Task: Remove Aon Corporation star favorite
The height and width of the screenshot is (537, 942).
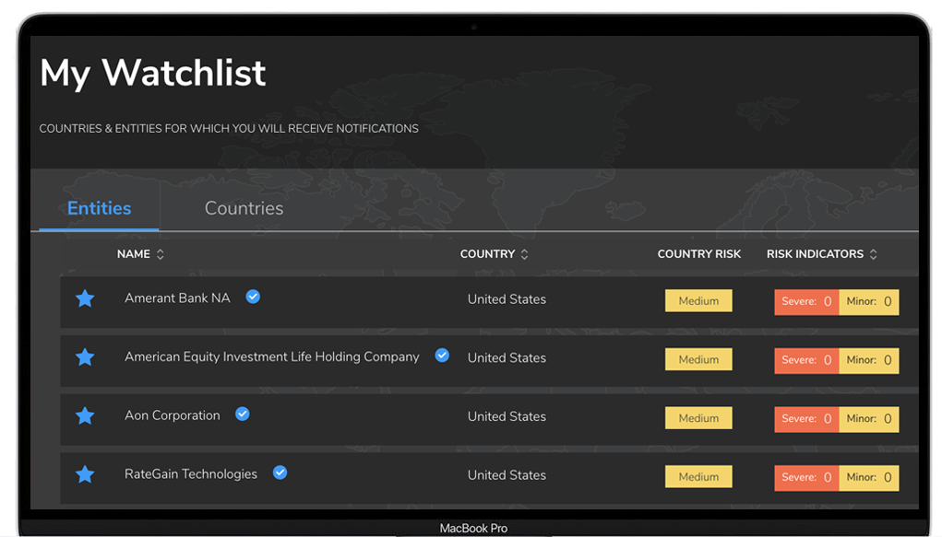Action: click(85, 416)
